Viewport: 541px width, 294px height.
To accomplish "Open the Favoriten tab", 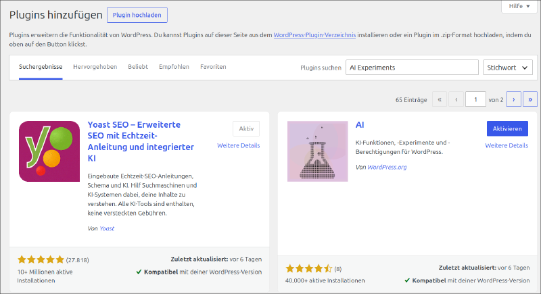I will point(213,67).
